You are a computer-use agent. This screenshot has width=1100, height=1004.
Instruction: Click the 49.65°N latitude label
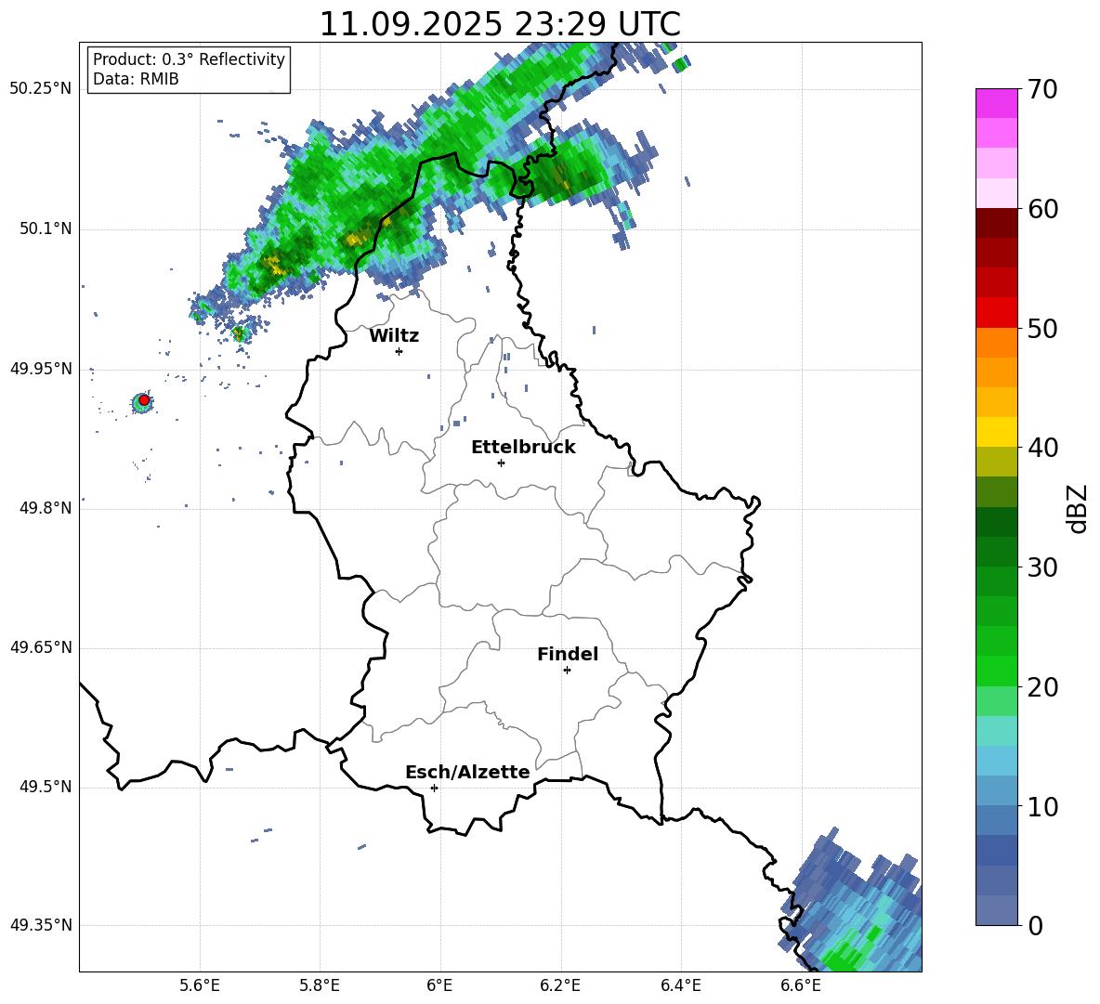pyautogui.click(x=41, y=647)
